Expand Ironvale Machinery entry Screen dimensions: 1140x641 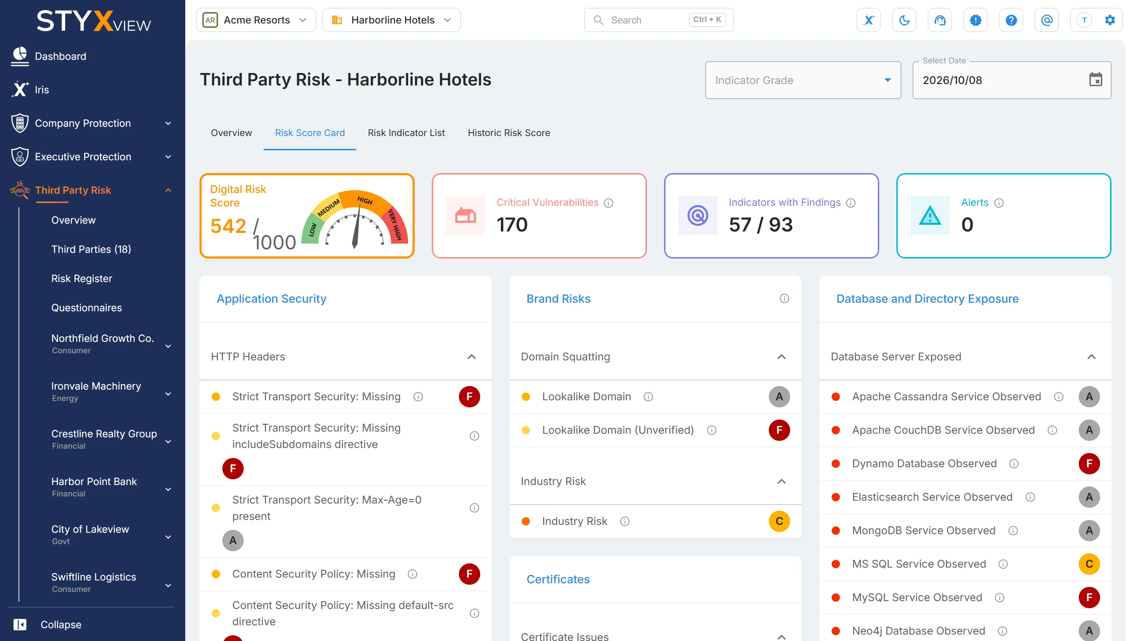(x=168, y=394)
